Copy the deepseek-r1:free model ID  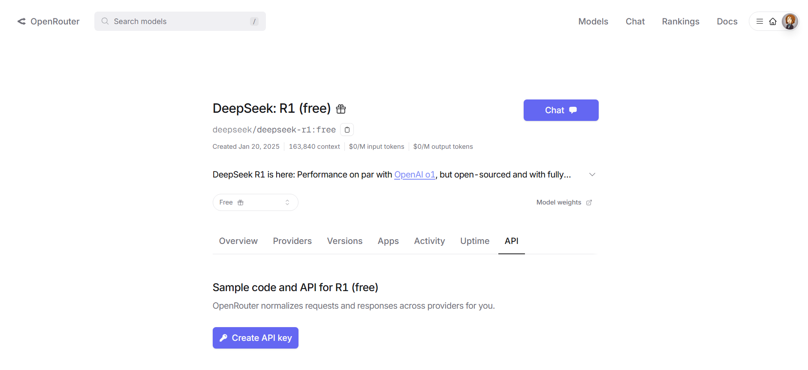point(347,129)
